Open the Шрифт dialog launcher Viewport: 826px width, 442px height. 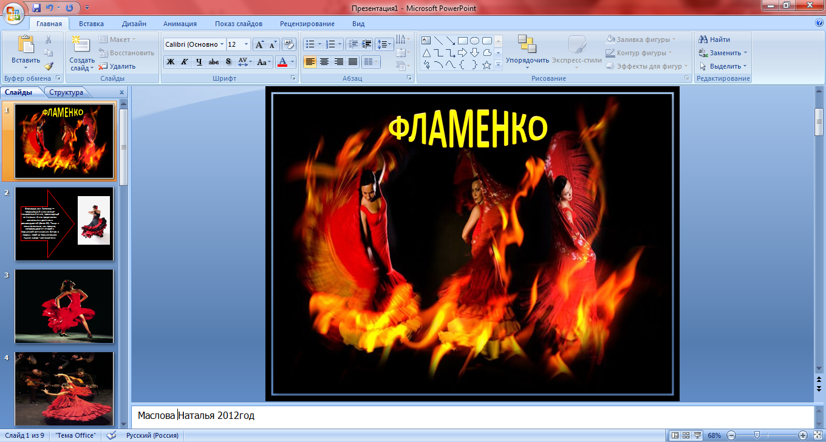pos(293,78)
